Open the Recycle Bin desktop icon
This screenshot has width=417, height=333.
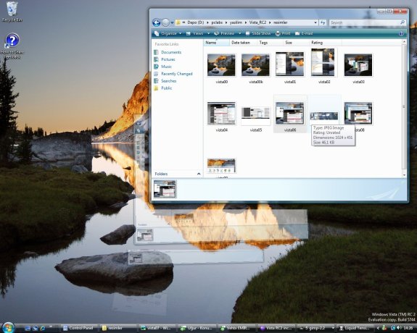(12, 12)
